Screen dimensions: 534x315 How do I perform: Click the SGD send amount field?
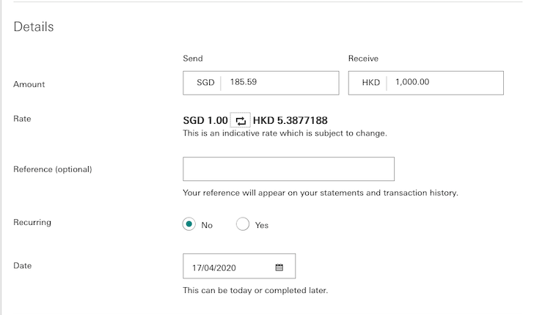(261, 83)
